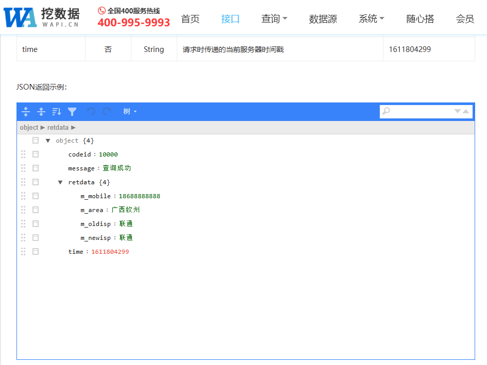Click drag handle of m_oldisp row

pyautogui.click(x=23, y=224)
